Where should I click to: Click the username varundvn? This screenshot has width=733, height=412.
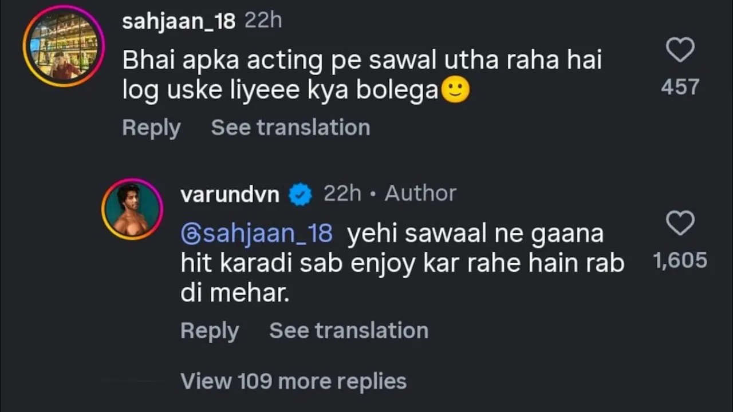pyautogui.click(x=229, y=193)
